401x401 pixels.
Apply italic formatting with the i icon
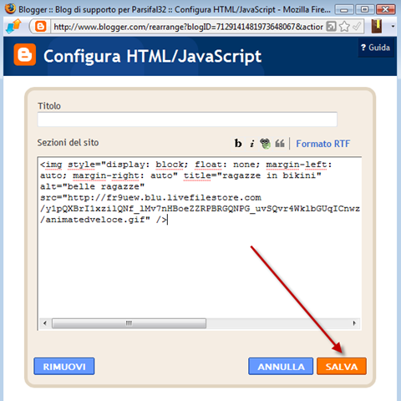251,144
